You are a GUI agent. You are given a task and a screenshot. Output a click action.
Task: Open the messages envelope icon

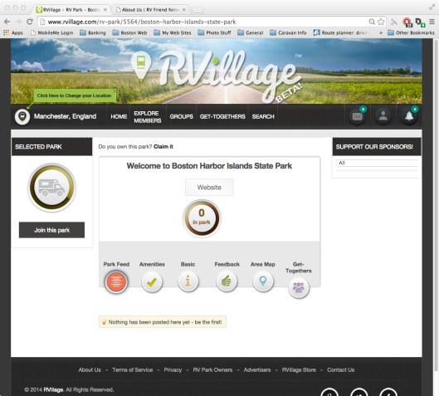[x=358, y=116]
